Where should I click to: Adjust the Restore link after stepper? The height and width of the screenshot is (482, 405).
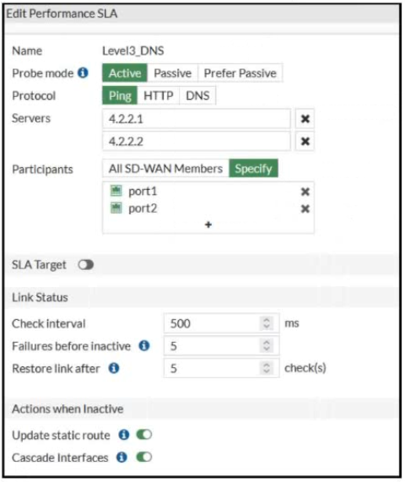(x=267, y=368)
